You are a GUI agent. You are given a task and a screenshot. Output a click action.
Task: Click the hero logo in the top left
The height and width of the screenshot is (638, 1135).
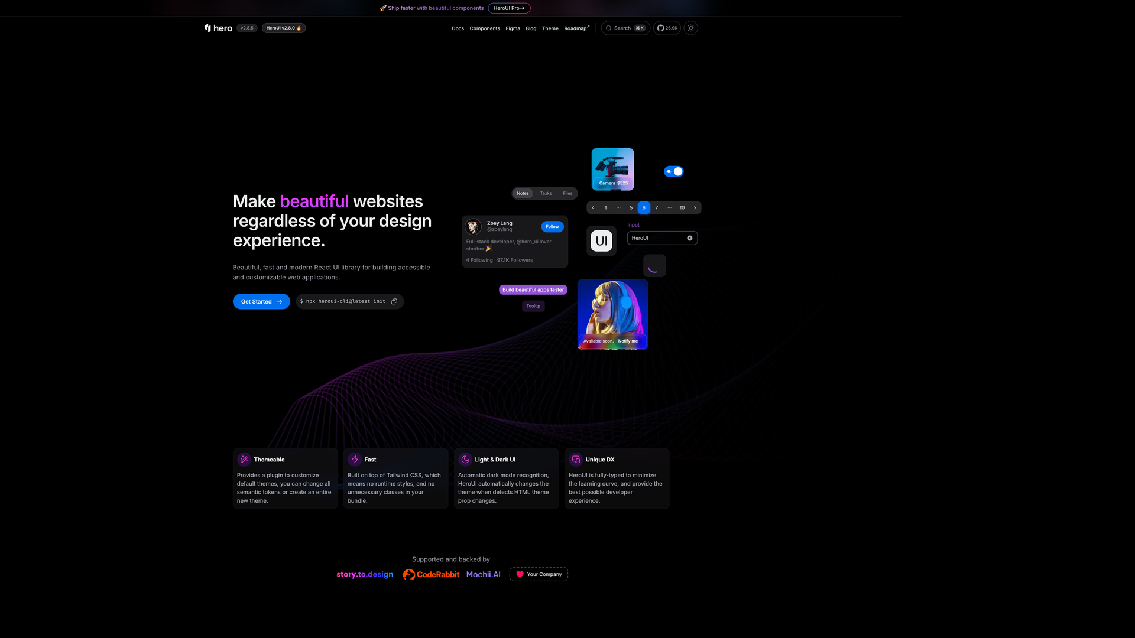[218, 28]
